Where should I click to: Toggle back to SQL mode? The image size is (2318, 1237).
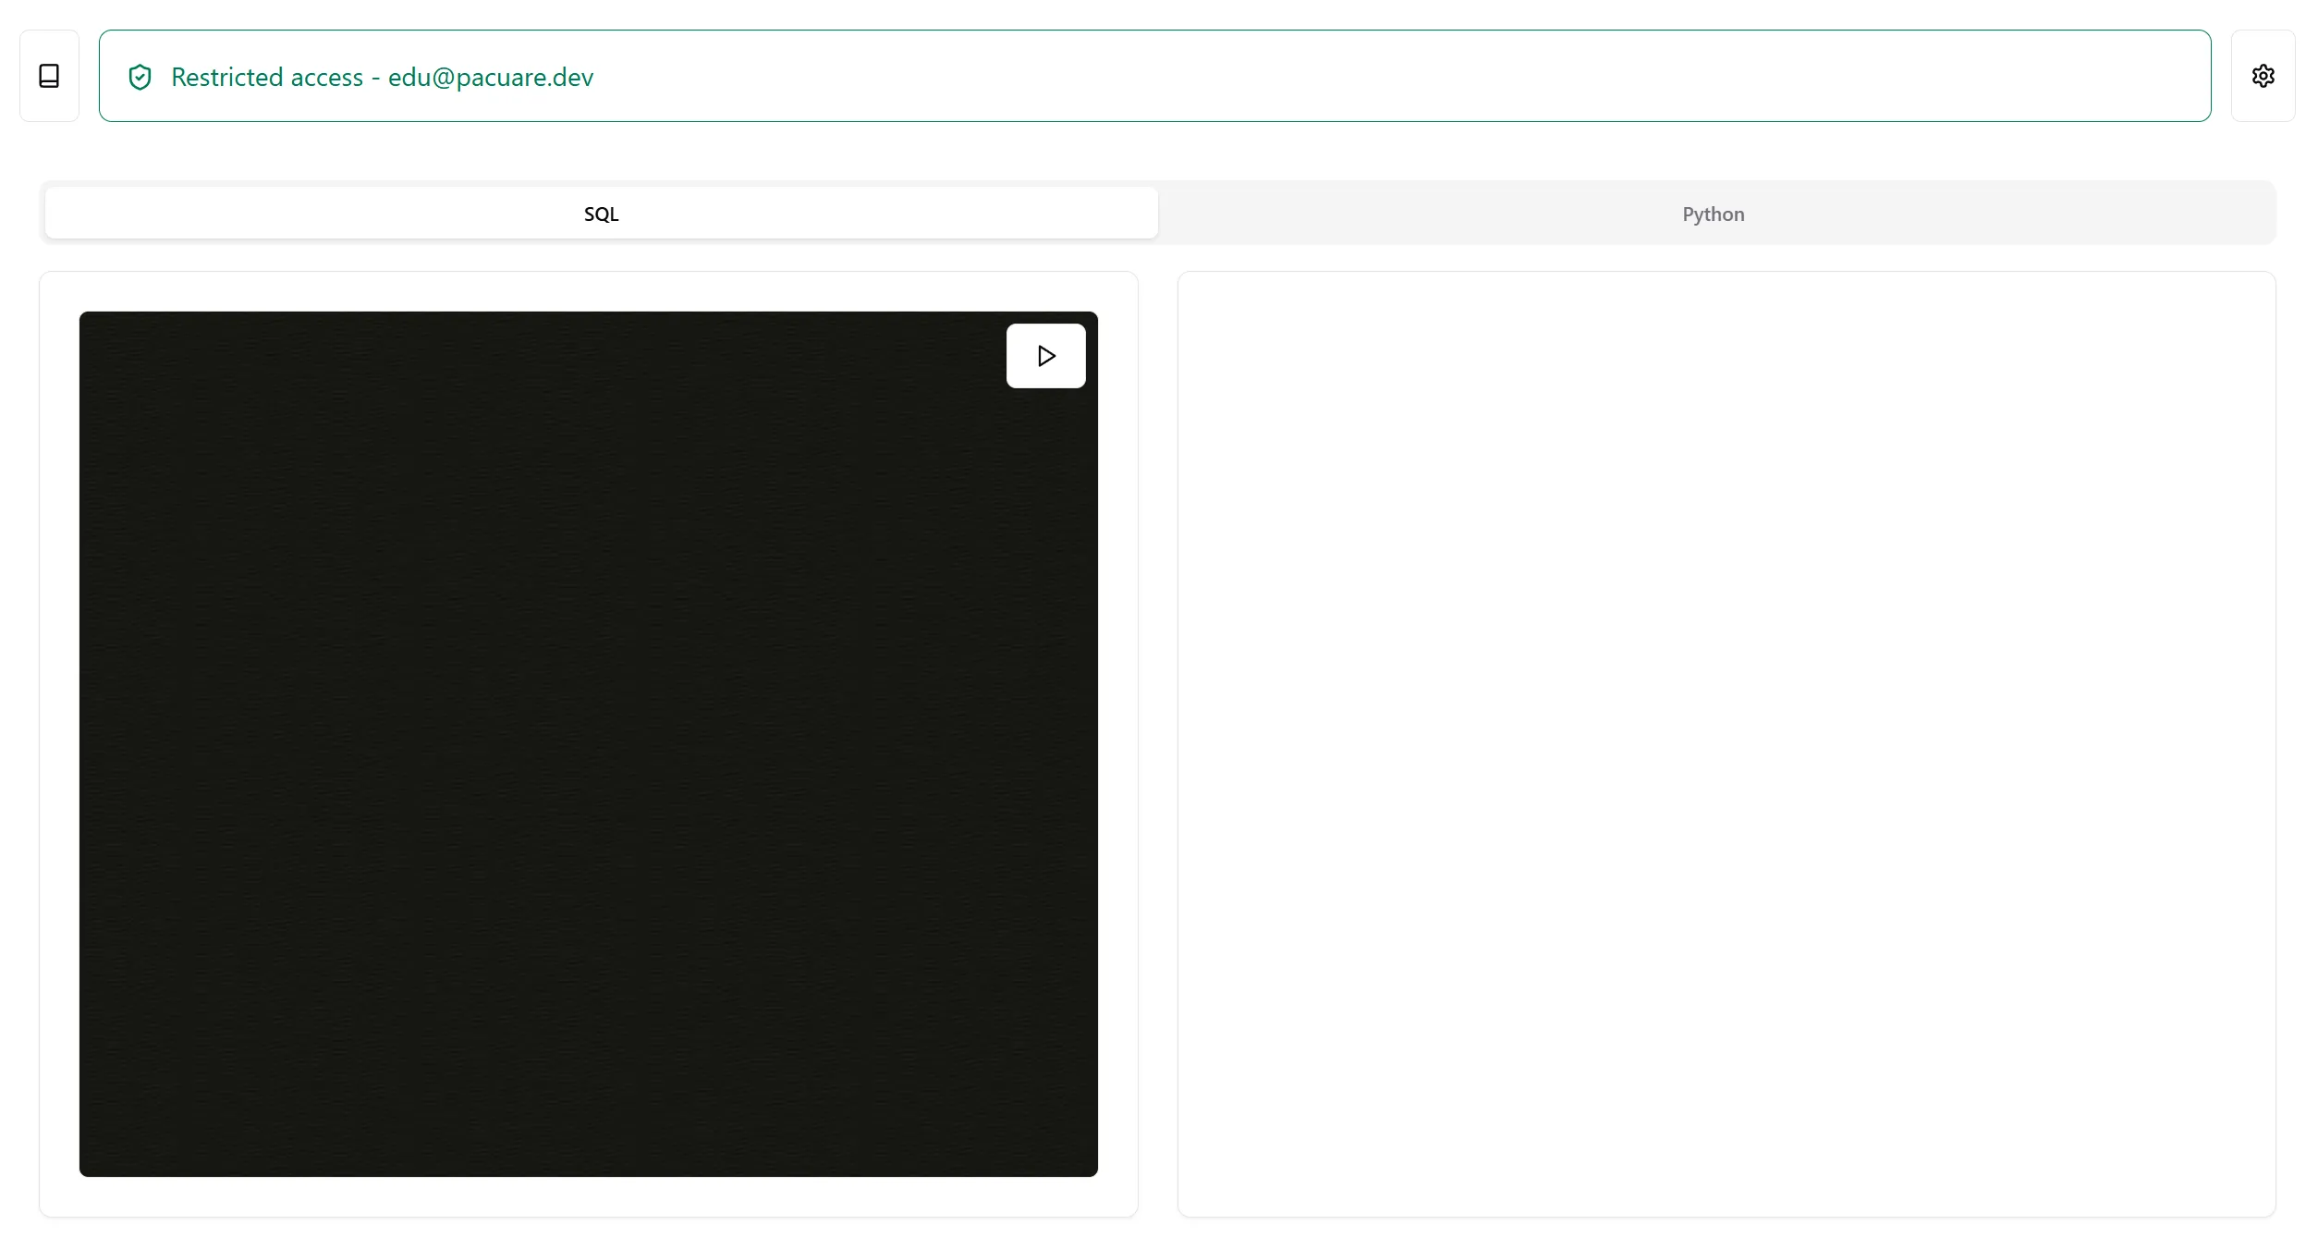tap(601, 213)
